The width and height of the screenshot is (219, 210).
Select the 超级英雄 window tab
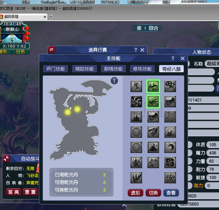(x=23, y=17)
